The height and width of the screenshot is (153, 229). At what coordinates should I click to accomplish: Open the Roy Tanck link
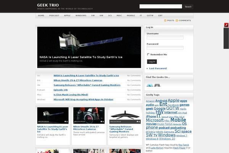[184, 145]
